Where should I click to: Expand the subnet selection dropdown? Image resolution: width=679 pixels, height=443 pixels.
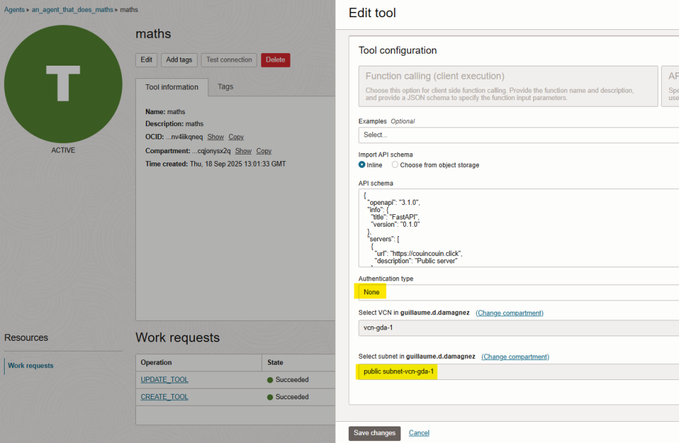click(x=517, y=371)
